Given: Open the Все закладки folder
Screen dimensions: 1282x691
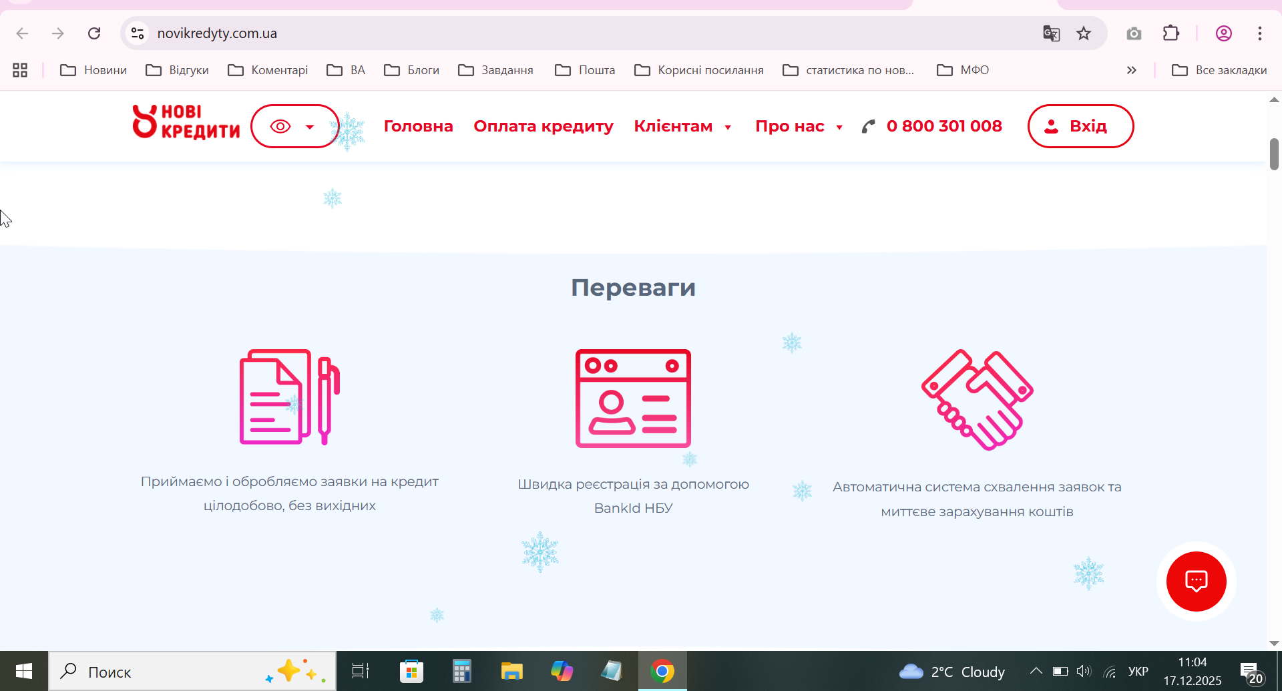Looking at the screenshot, I should click(x=1219, y=70).
